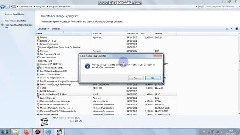Open K-Lite 321 taskbar icon
Image resolution: width=240 pixels, height=135 pixels.
point(59,132)
